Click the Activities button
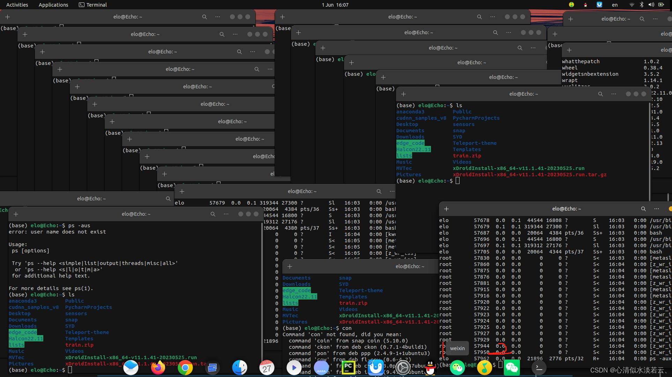Screen dimensions: 672x377 [17, 5]
